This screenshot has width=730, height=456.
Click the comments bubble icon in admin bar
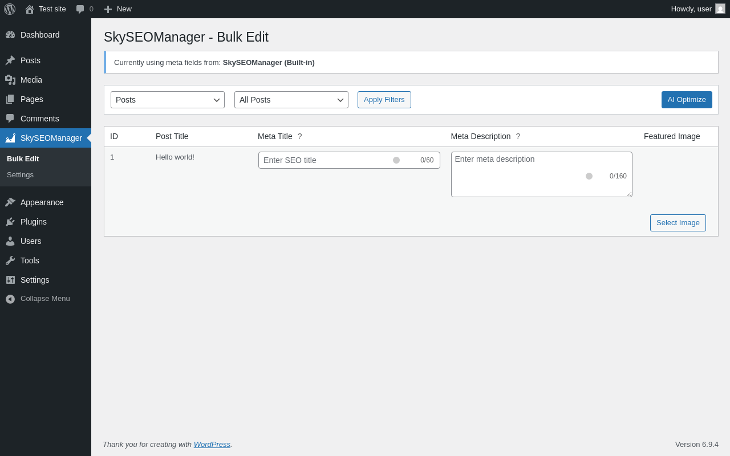click(x=80, y=9)
